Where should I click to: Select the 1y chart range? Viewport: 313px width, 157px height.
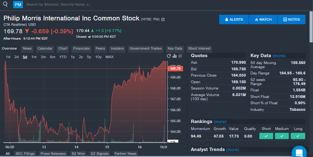(73, 57)
